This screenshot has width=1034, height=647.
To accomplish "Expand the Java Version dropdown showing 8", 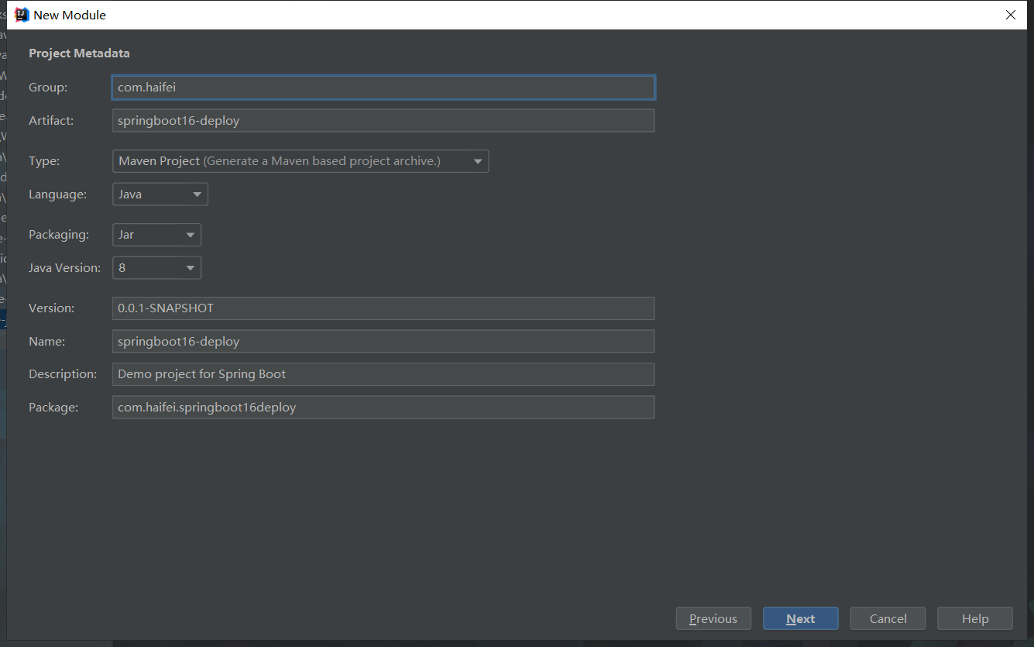I will pos(156,268).
